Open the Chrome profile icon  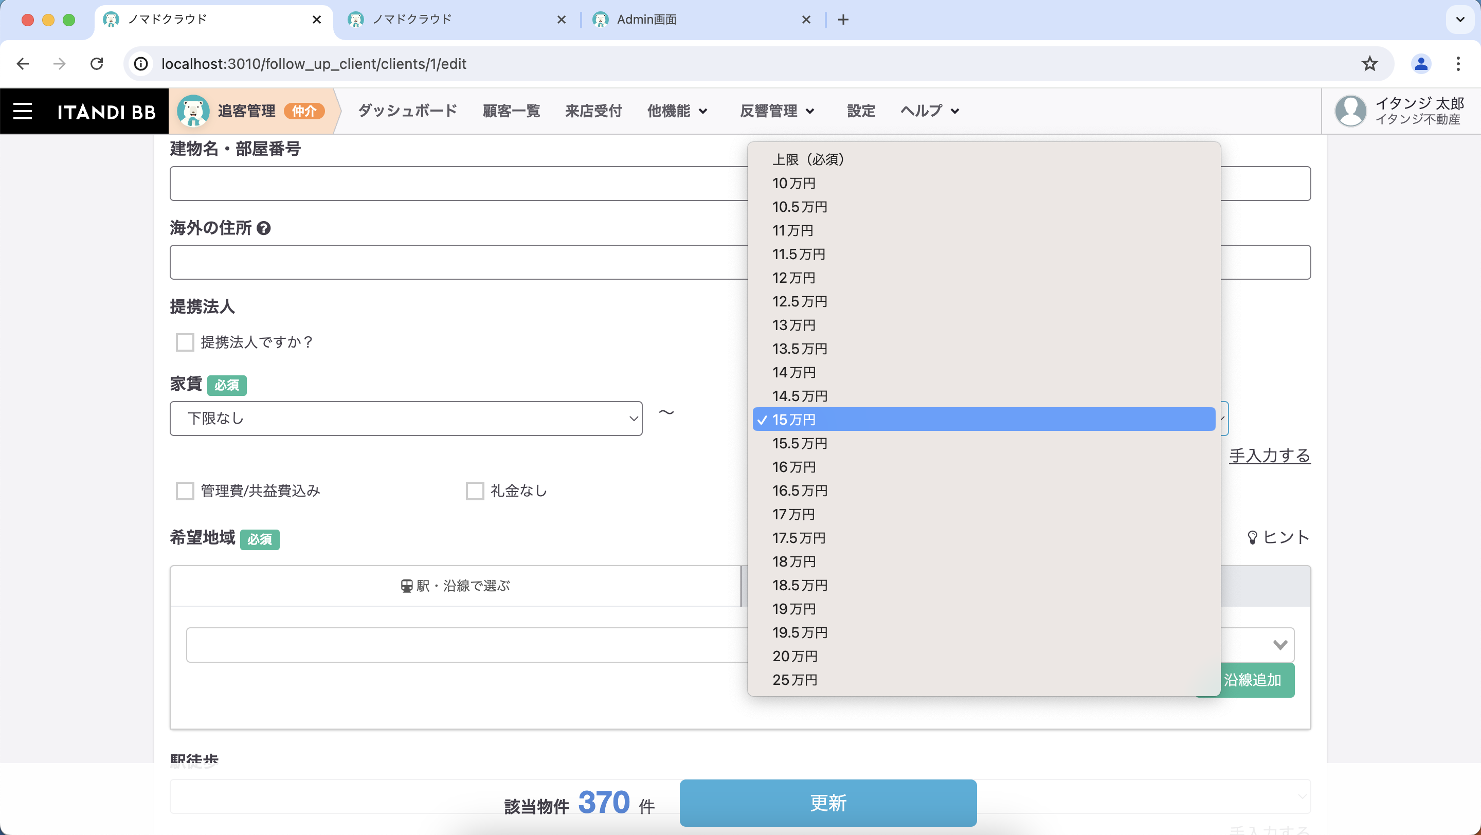click(x=1421, y=64)
